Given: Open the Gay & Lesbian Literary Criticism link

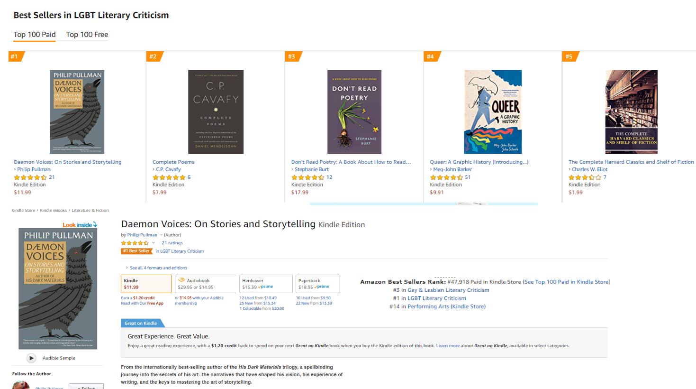Looking at the screenshot, I should (x=448, y=290).
